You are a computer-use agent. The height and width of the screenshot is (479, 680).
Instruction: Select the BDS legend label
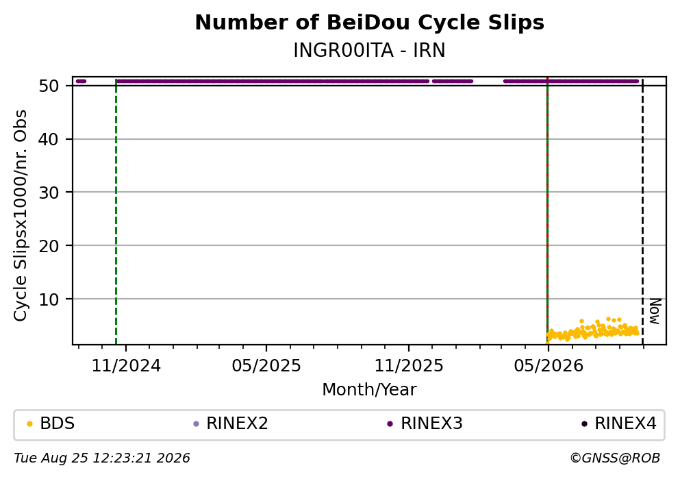[58, 423]
